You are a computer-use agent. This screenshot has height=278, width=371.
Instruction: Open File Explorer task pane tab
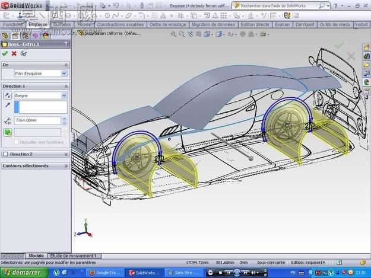366,65
